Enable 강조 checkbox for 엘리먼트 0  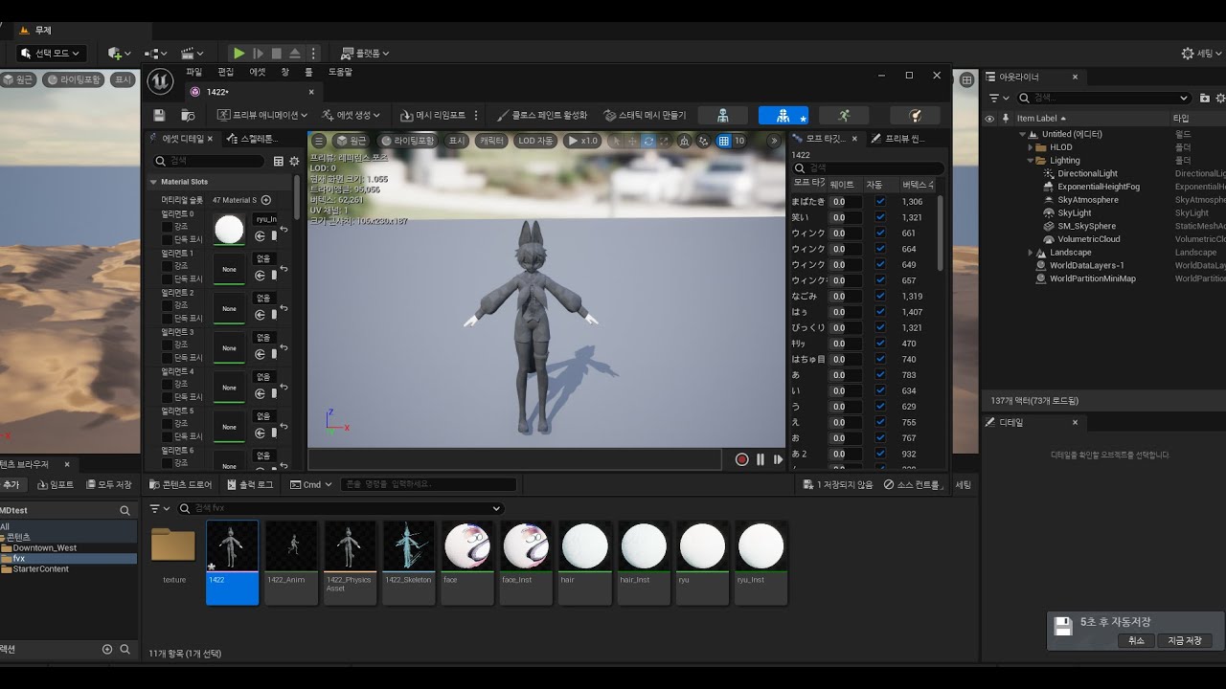pyautogui.click(x=168, y=226)
